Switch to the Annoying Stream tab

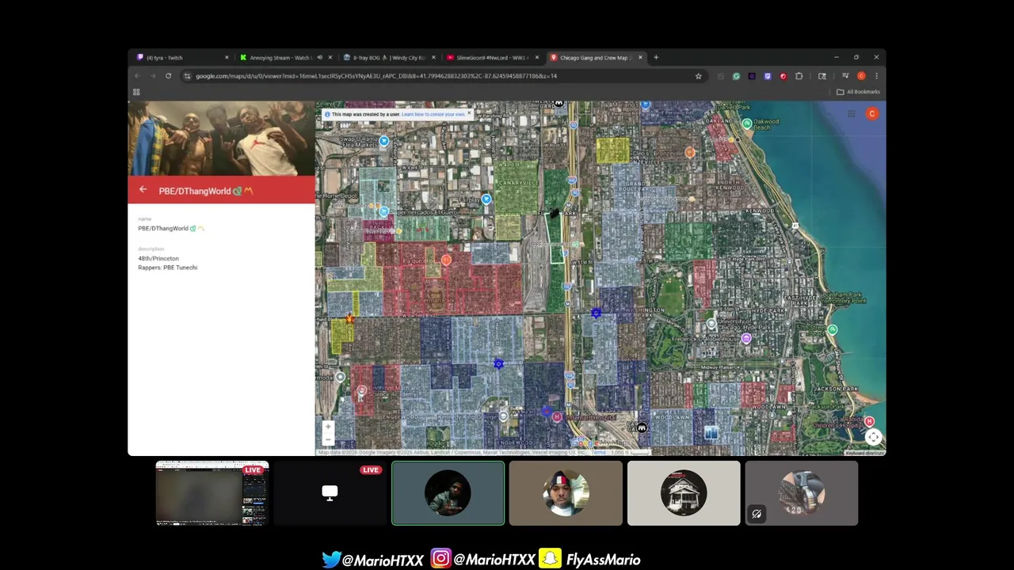[x=285, y=58]
